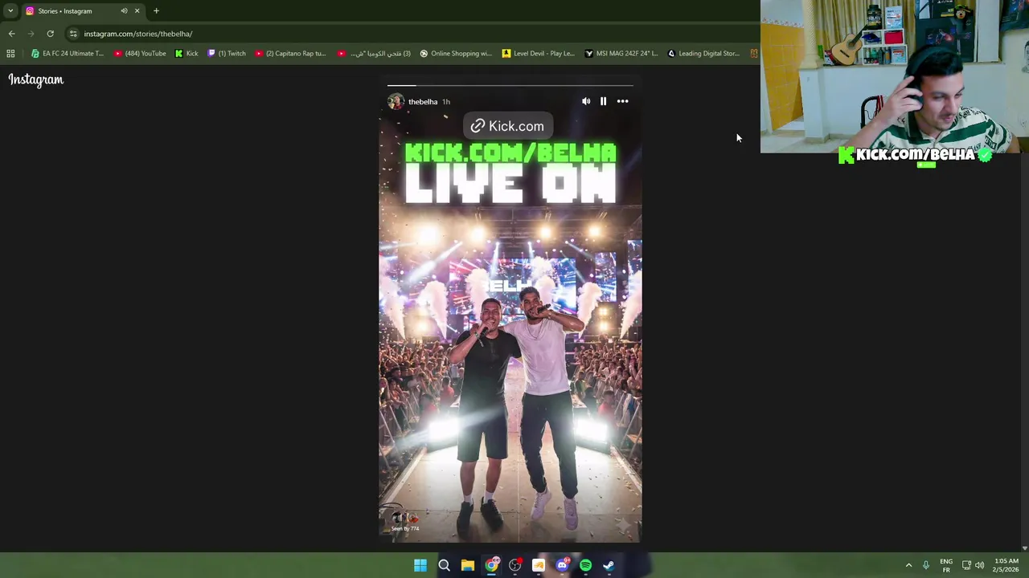Click the story progress bar
The image size is (1029, 578).
(510, 85)
